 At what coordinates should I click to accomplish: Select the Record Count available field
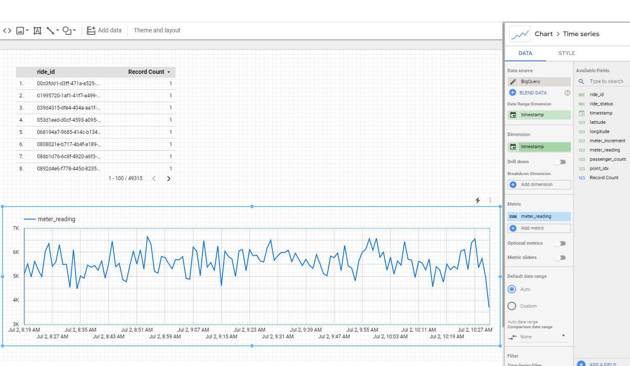click(604, 178)
